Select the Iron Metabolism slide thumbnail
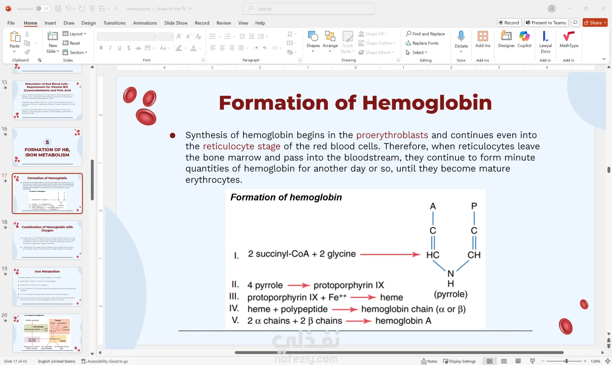 pyautogui.click(x=47, y=286)
